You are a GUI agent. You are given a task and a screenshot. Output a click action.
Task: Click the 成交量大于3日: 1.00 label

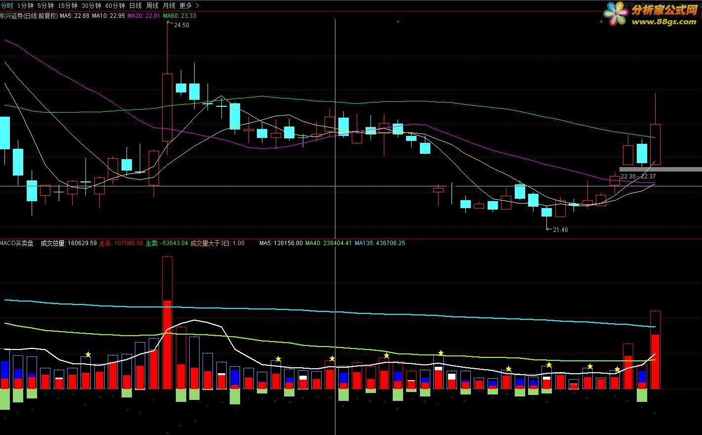coord(217,243)
